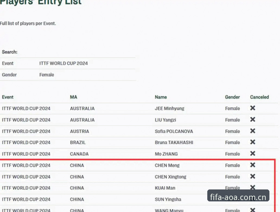Sort by the Gender column header

(x=232, y=97)
